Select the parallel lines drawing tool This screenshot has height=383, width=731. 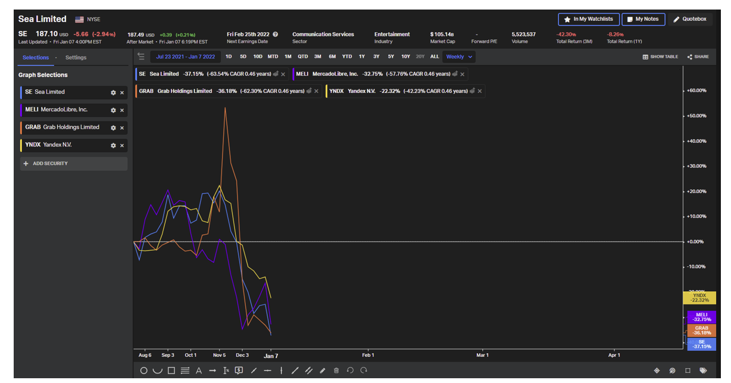[x=185, y=370]
